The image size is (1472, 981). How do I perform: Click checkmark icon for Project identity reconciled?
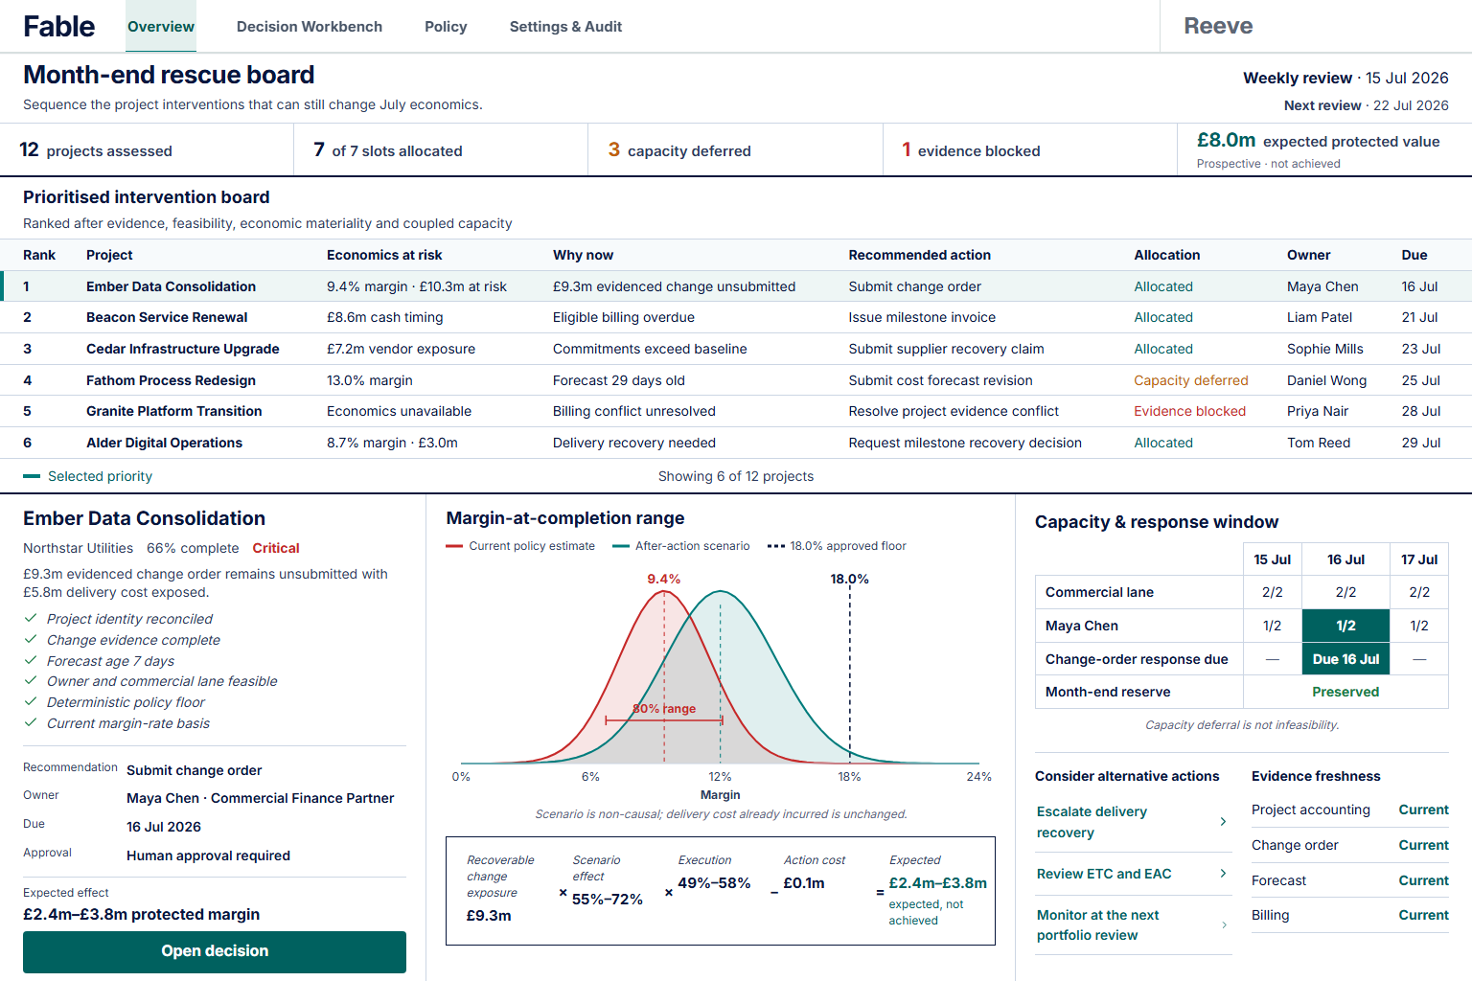click(31, 619)
